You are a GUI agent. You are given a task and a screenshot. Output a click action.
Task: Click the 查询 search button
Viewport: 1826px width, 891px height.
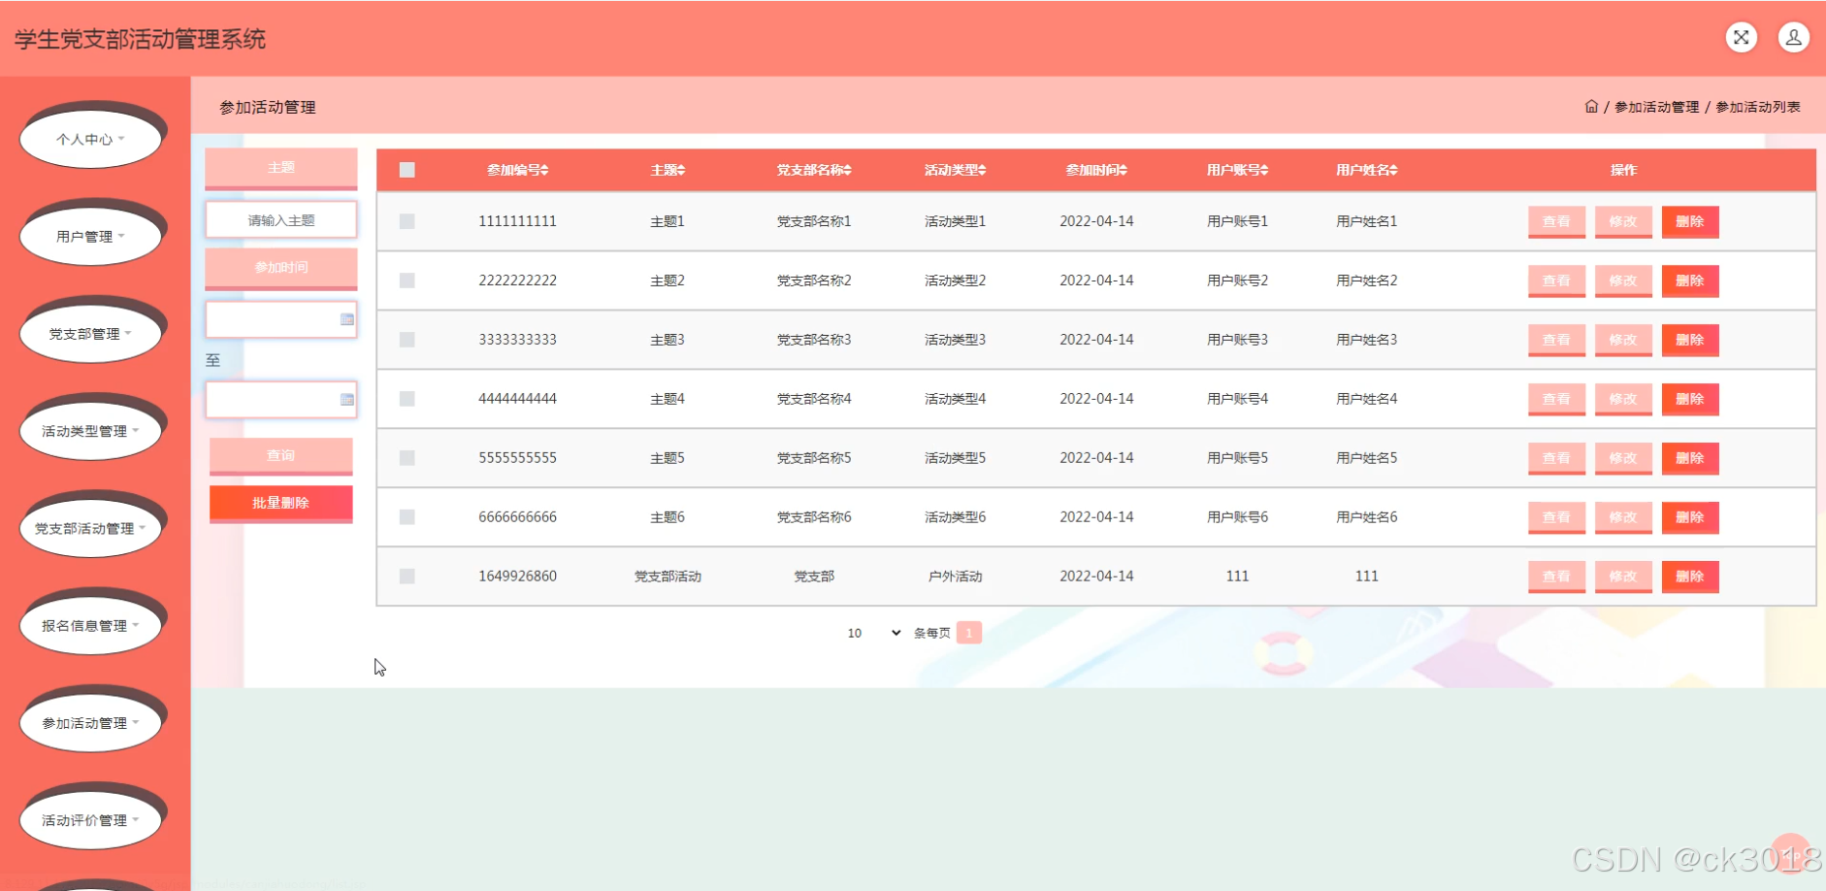point(281,455)
